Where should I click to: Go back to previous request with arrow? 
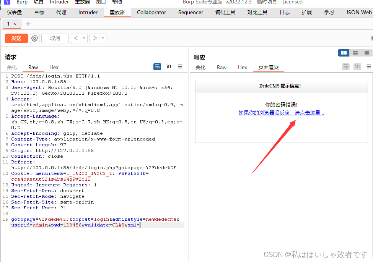tap(76, 38)
